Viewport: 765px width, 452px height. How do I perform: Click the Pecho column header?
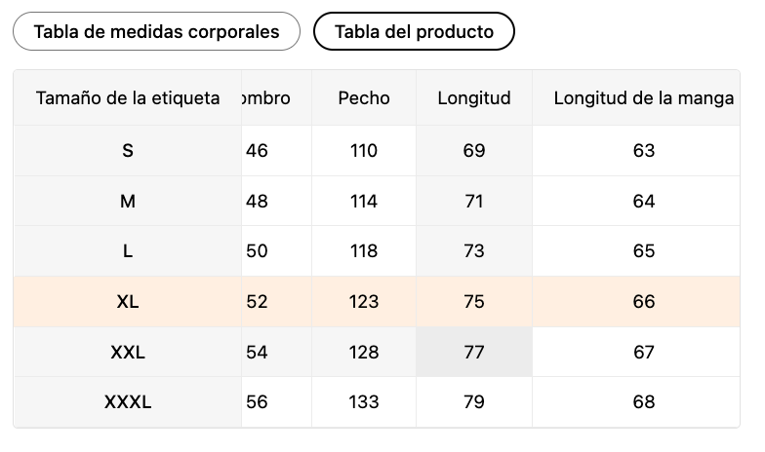coord(364,97)
